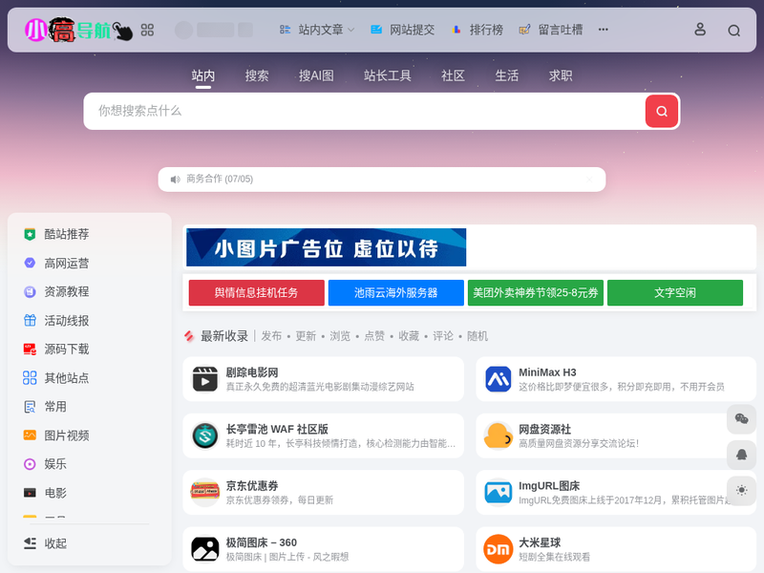764x573 pixels.
Task: Open the four-squares grid icon beside logo
Action: pyautogui.click(x=147, y=31)
